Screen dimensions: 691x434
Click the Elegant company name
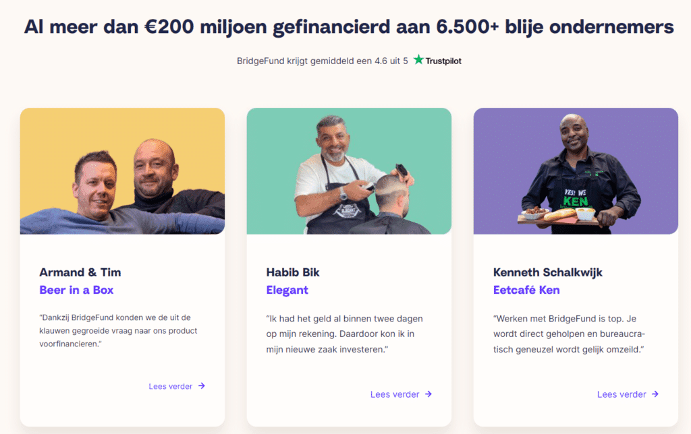coord(287,290)
